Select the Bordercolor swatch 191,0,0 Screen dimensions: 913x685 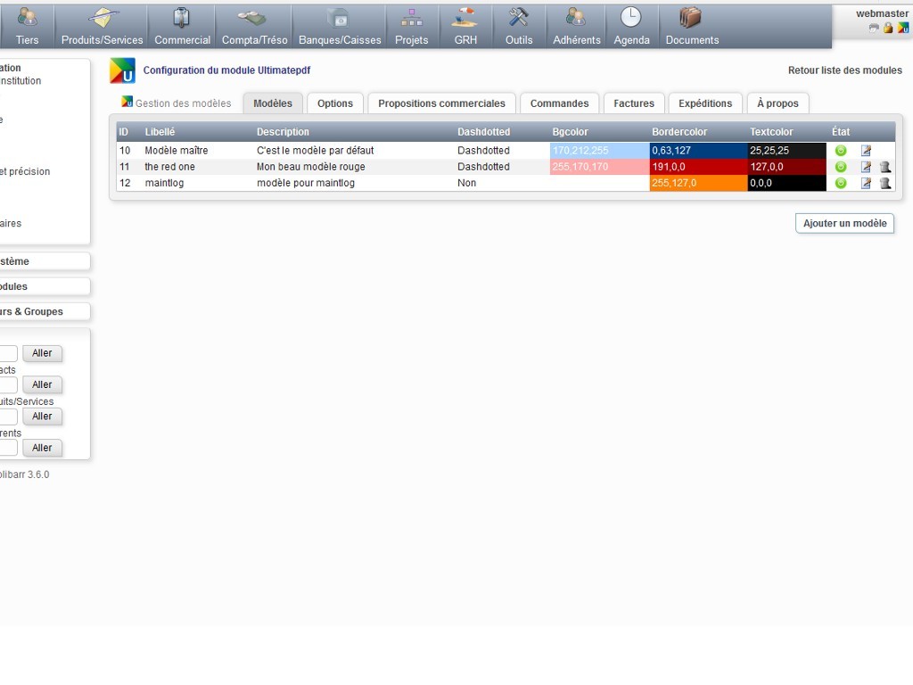tap(698, 167)
